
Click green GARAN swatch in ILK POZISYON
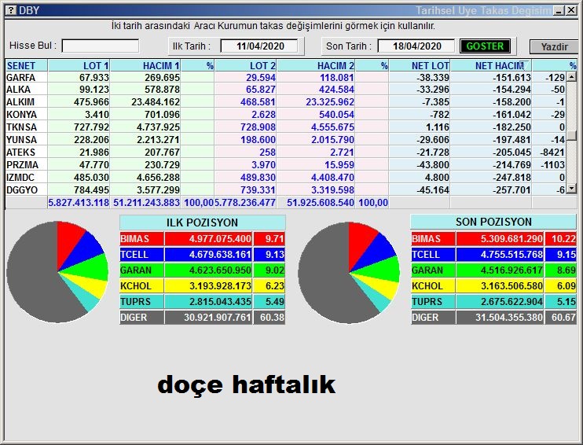pyautogui.click(x=141, y=270)
